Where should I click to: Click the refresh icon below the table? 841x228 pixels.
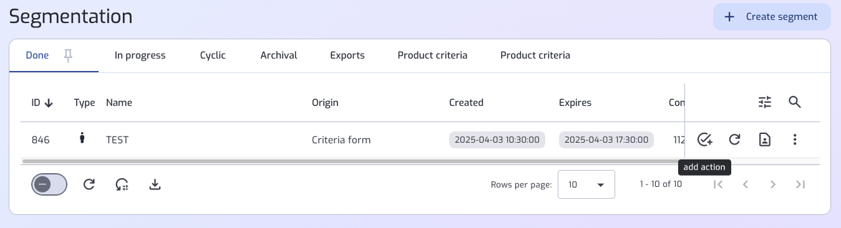coord(89,184)
